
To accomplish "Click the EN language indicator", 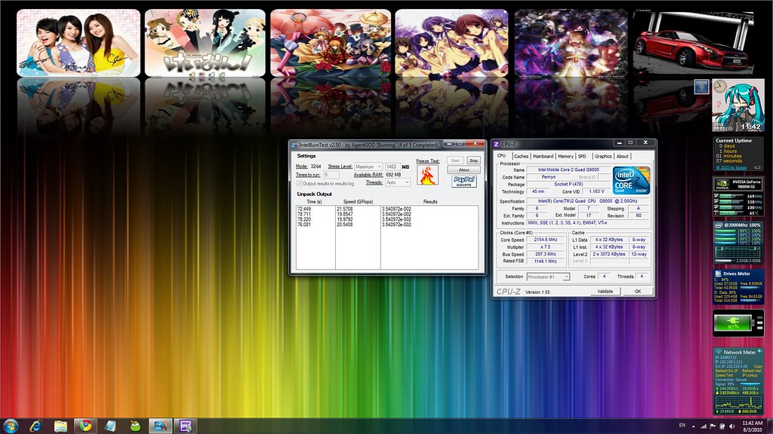I will point(682,425).
